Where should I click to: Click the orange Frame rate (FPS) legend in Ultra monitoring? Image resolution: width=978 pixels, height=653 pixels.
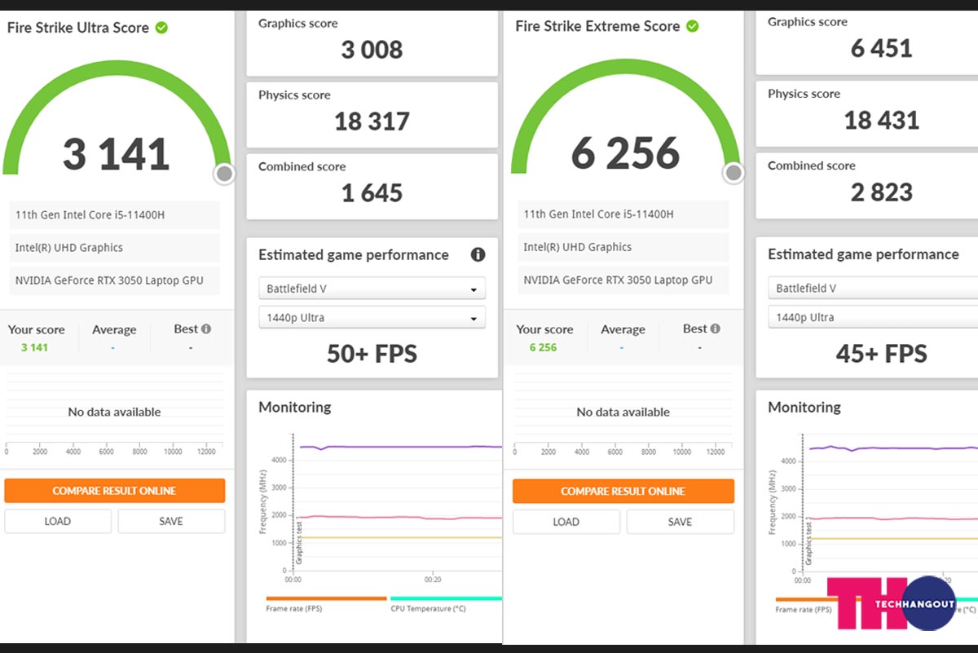(326, 603)
